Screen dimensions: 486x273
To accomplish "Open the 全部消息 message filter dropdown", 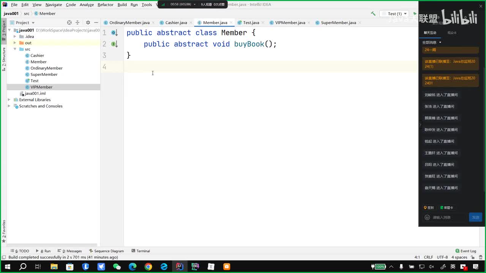I will pyautogui.click(x=432, y=42).
